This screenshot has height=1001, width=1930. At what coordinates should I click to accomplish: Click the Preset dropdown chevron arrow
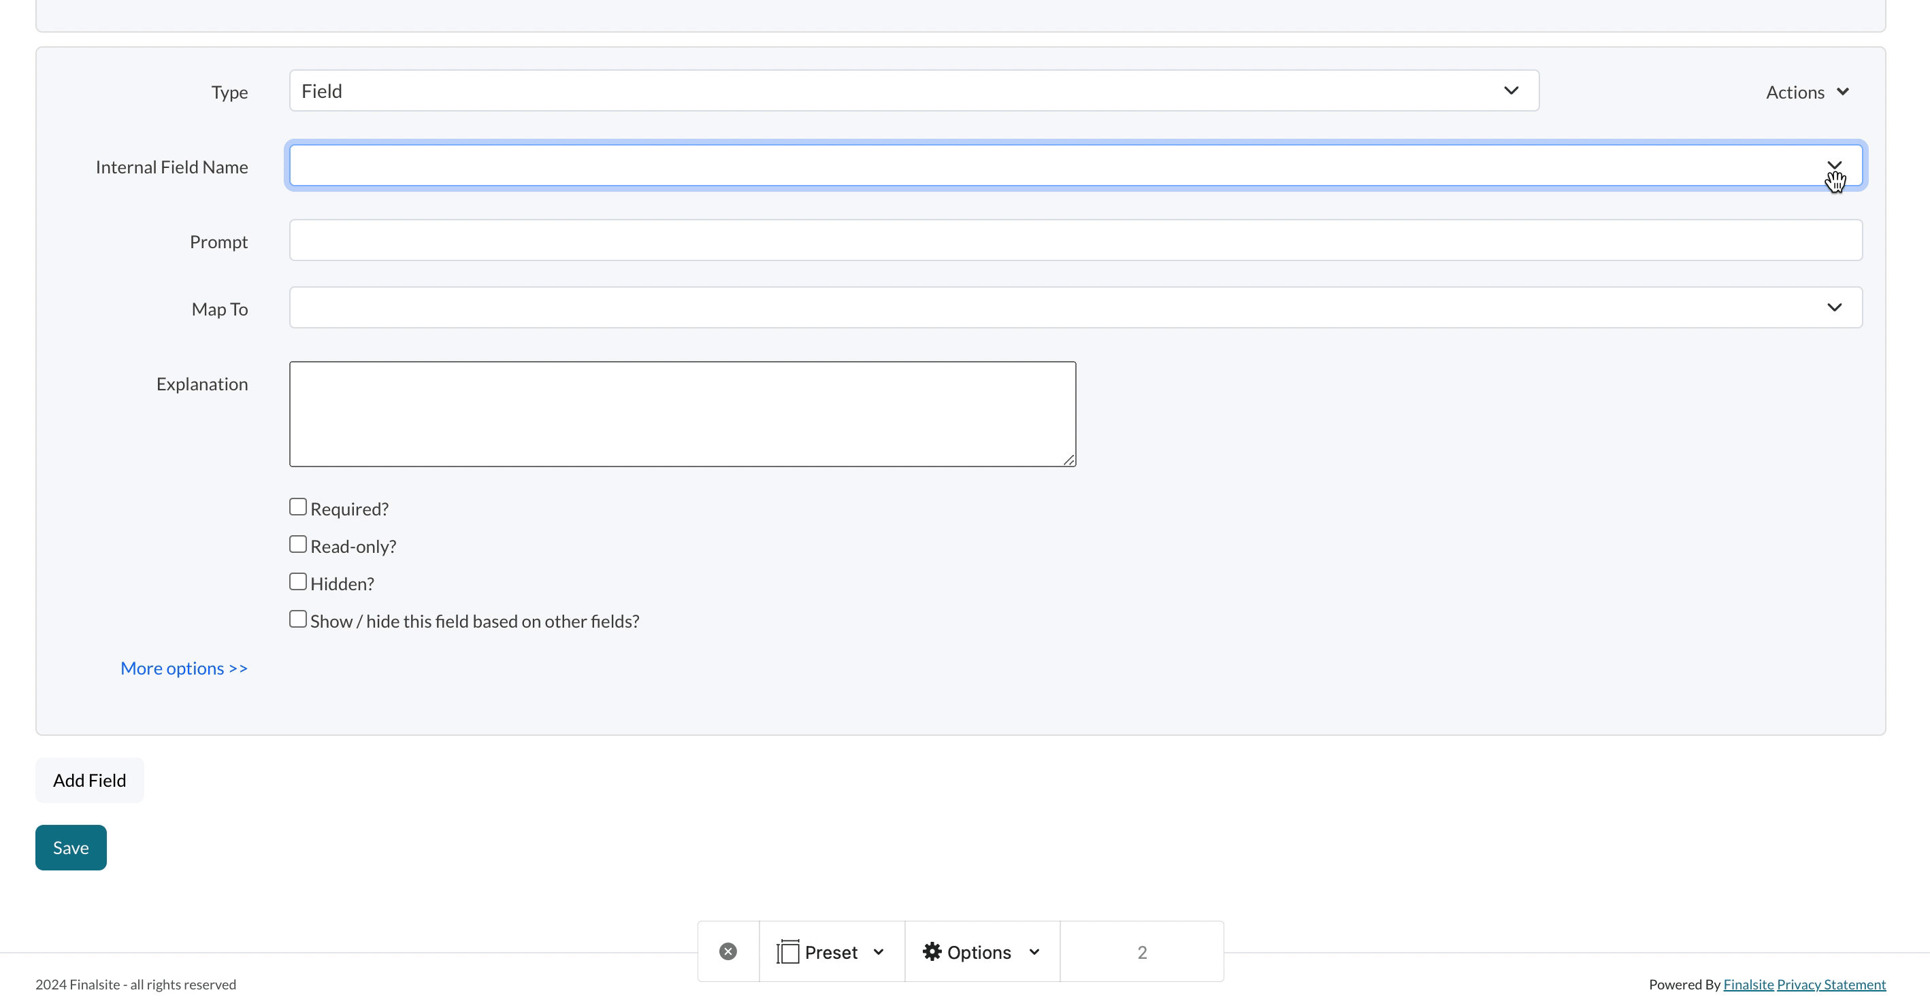[x=878, y=951]
